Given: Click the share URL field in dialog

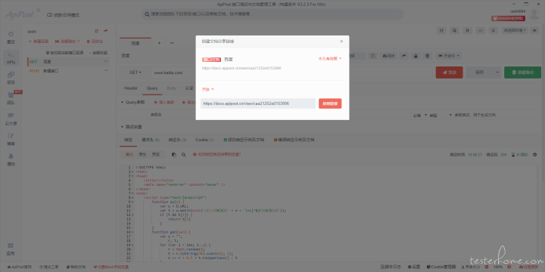Looking at the screenshot, I should tap(258, 104).
